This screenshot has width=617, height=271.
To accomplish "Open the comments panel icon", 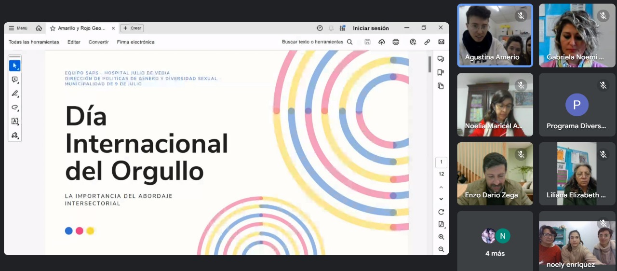I will [441, 59].
